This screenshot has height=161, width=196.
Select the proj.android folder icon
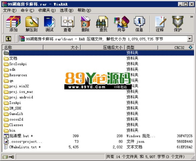point(6,97)
